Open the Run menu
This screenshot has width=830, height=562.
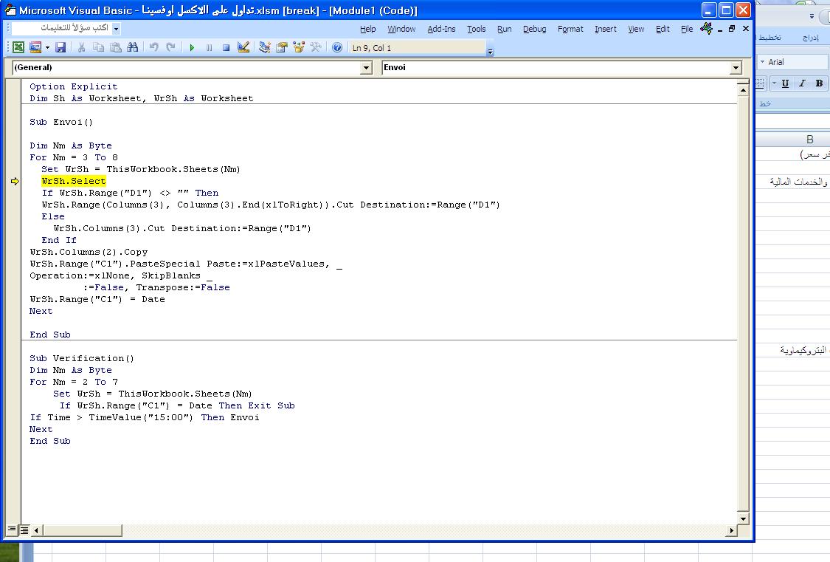[505, 29]
